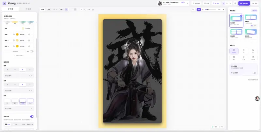Image resolution: width=261 pixels, height=132 pixels.
Task: Click the grid icon in canvas toolbar
Action: click(x=75, y=9)
